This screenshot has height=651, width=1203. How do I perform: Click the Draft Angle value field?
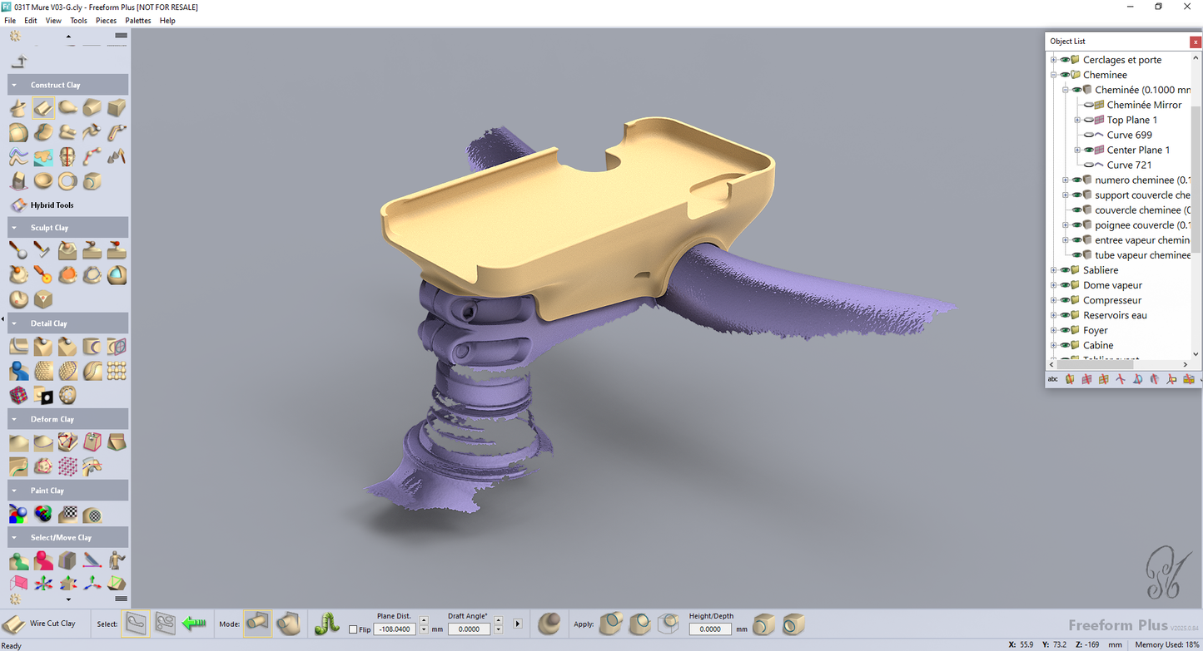tap(469, 629)
